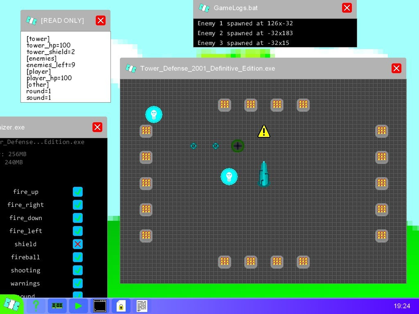Open the terminal console taskbar icon
Screen dimensions: 419x314
tap(100, 306)
